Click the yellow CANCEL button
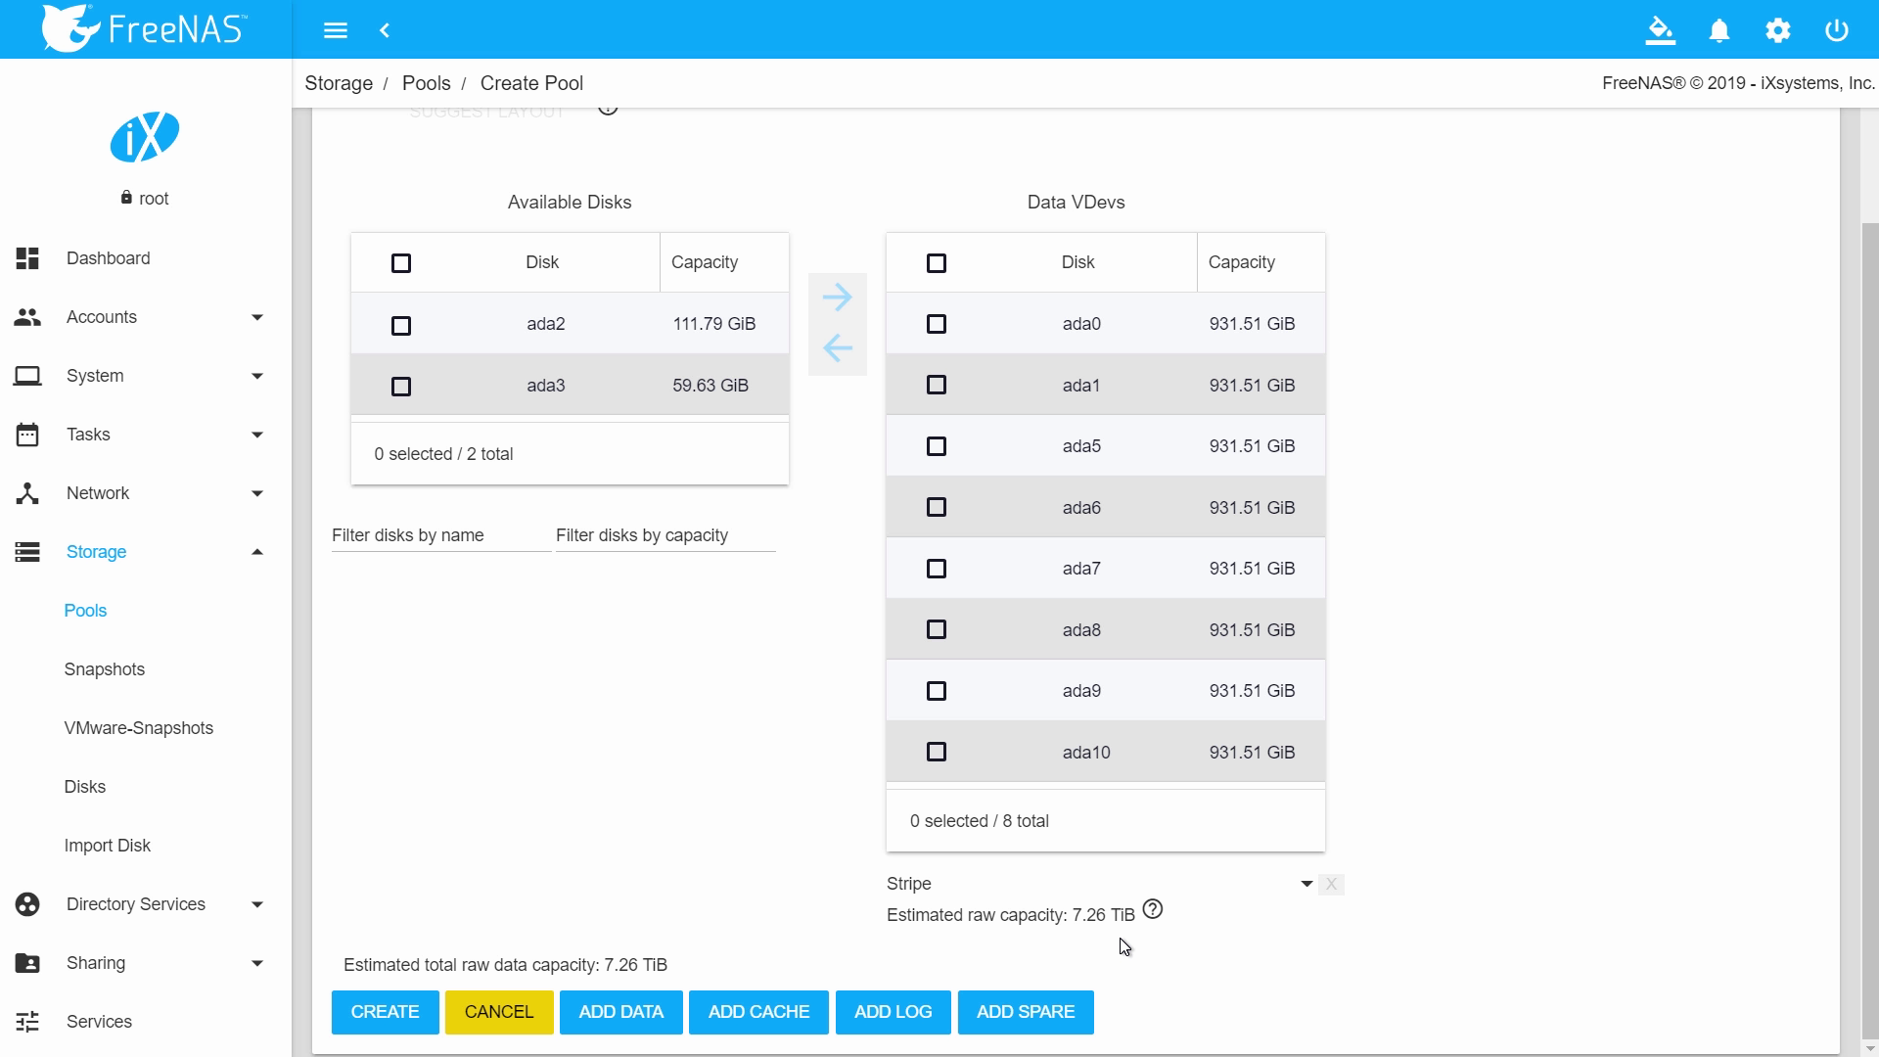The width and height of the screenshot is (1879, 1057). click(x=499, y=1012)
